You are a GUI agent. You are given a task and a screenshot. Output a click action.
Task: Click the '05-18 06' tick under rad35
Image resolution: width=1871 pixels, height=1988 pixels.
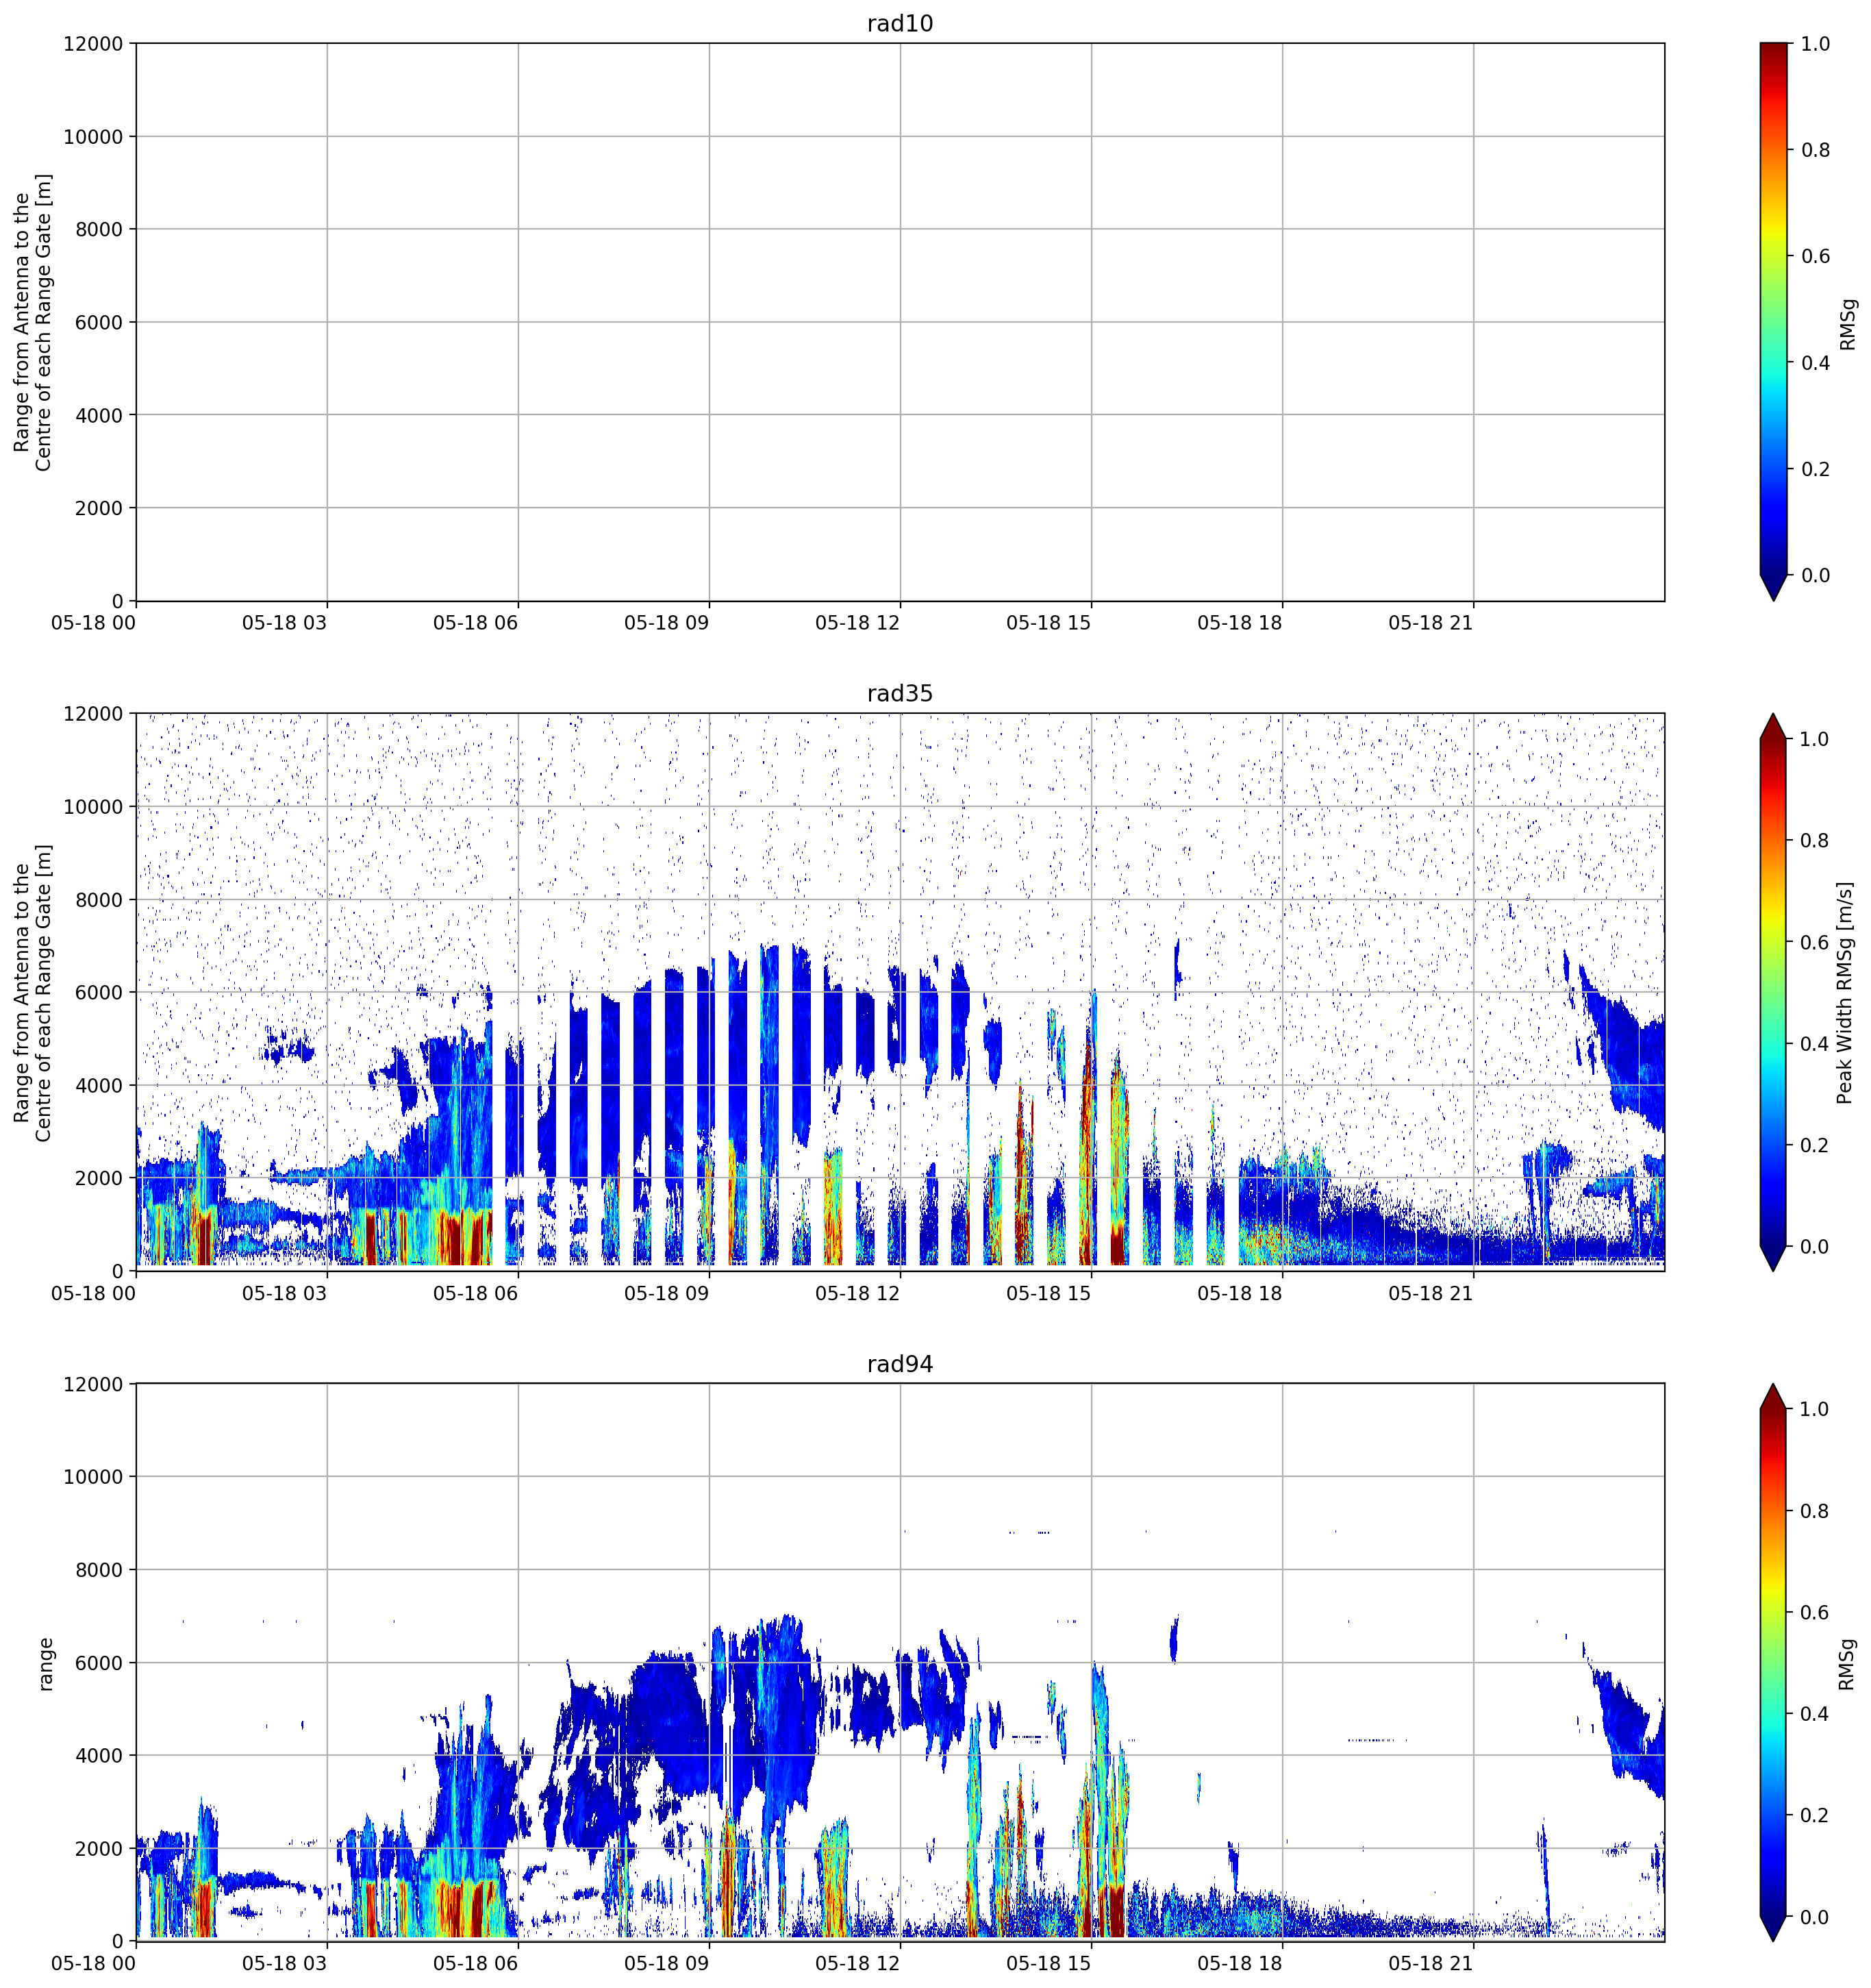coord(476,1293)
